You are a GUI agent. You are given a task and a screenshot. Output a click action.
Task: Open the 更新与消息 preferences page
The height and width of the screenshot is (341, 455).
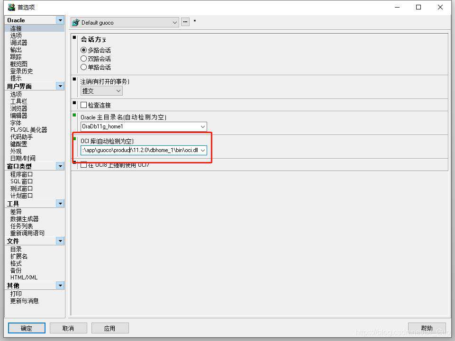pos(24,301)
